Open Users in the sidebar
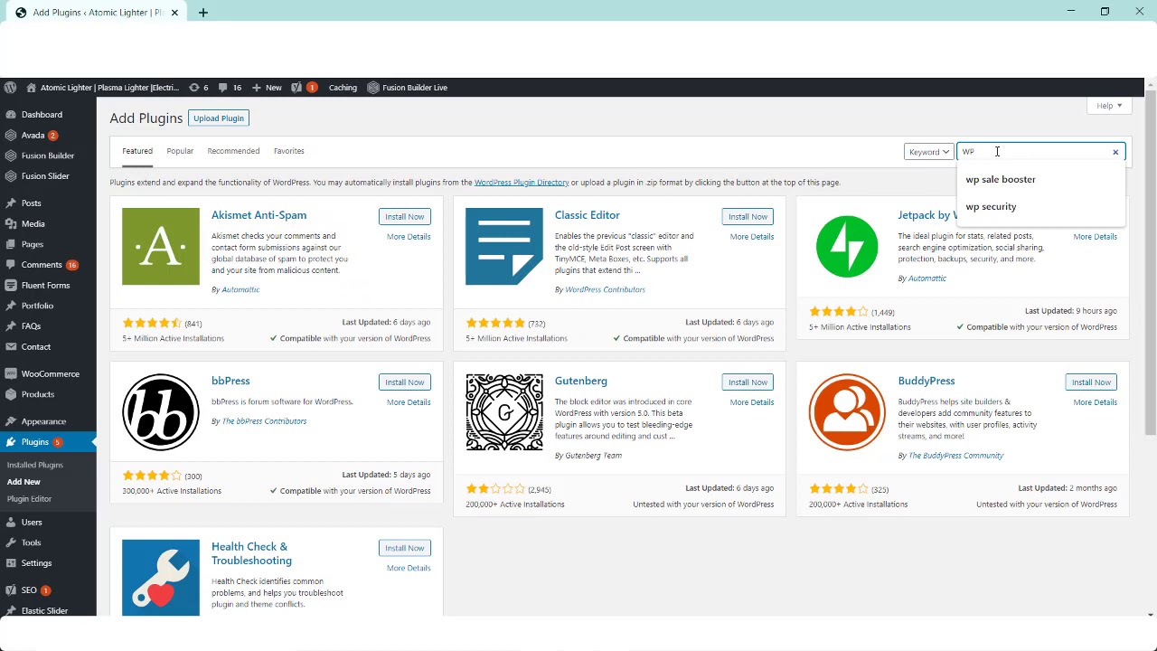 tap(32, 523)
